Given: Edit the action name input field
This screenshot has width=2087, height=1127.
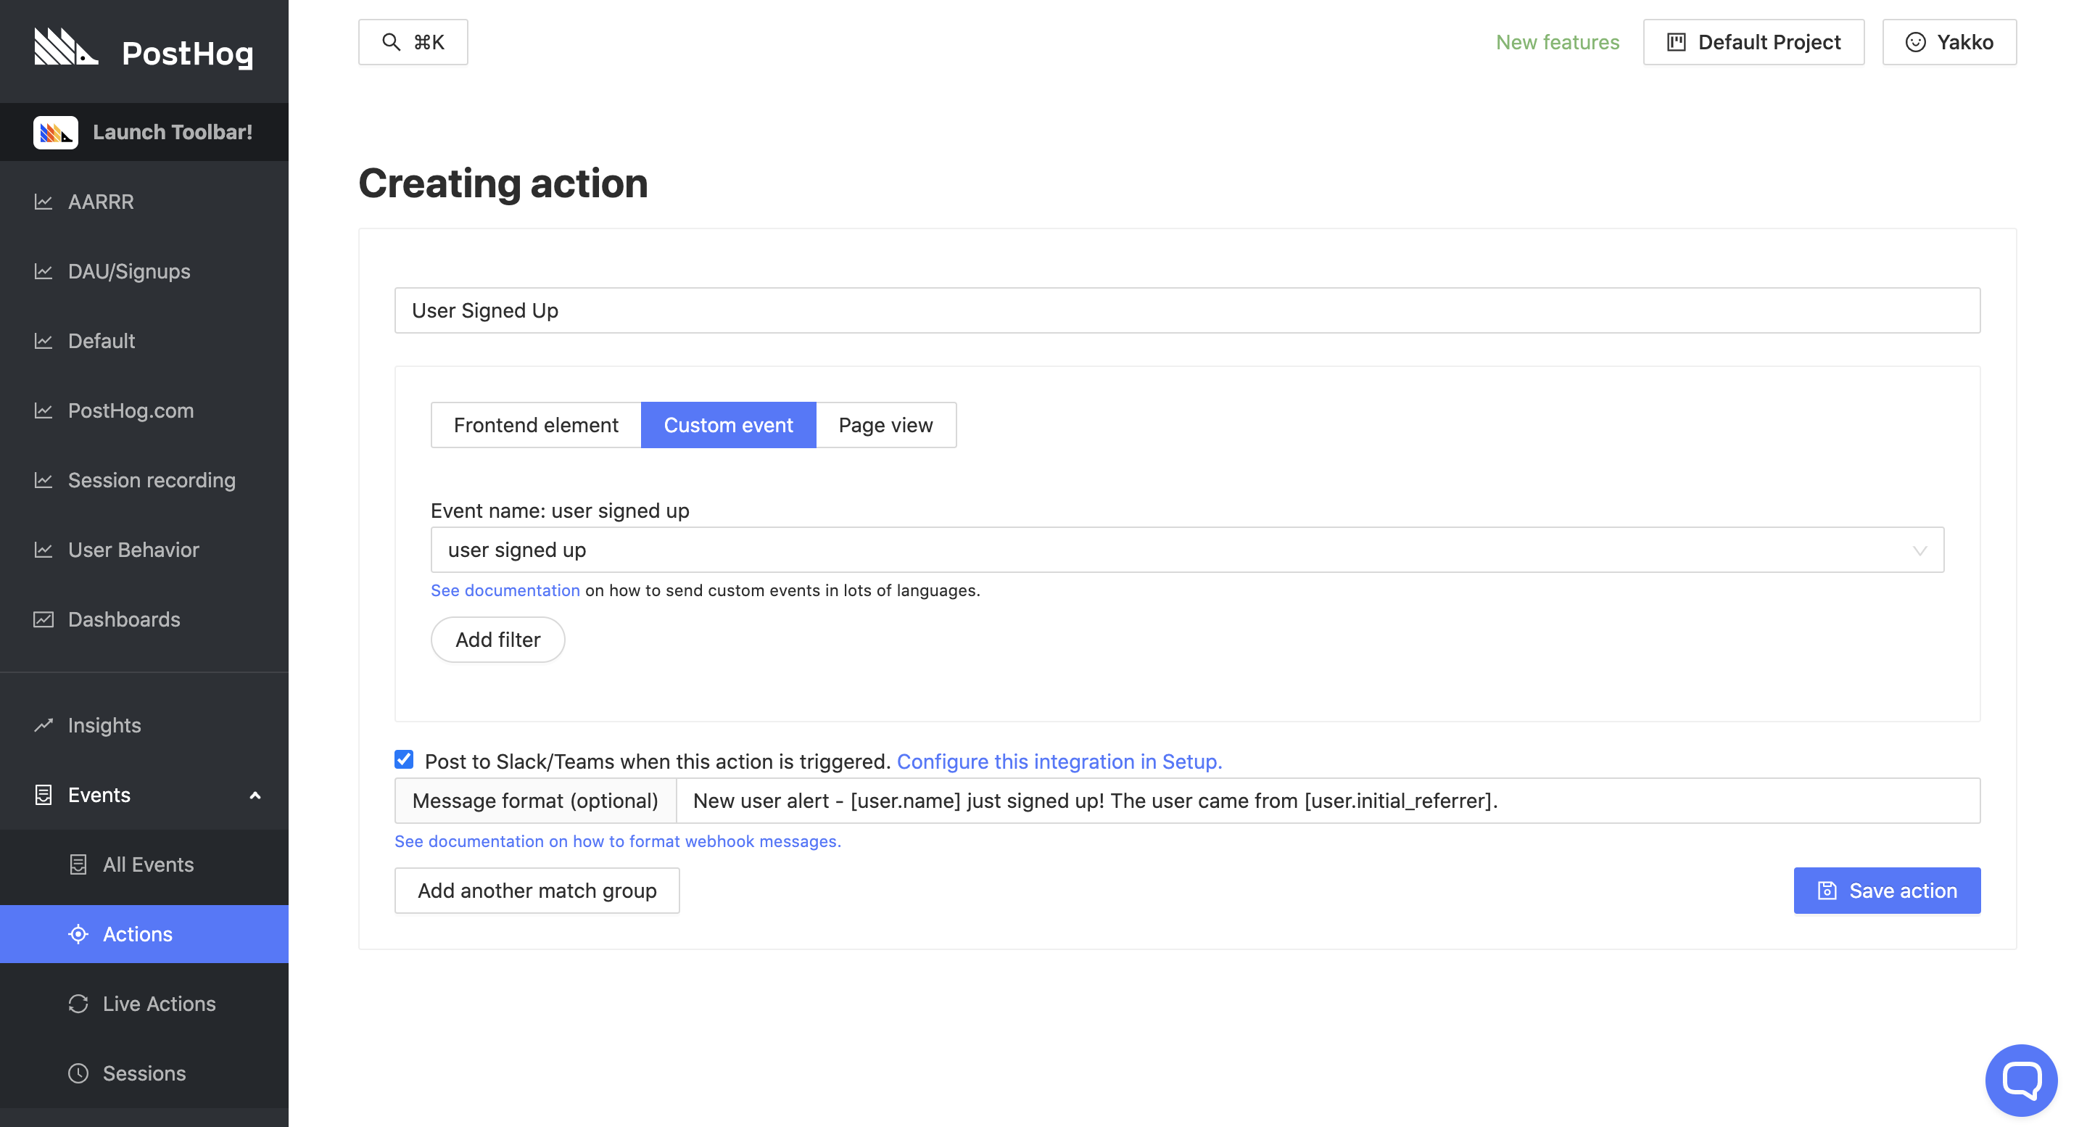Looking at the screenshot, I should 1187,310.
